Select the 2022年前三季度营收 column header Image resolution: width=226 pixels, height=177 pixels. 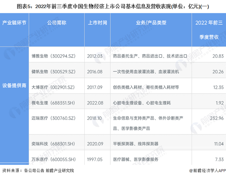click(209, 30)
